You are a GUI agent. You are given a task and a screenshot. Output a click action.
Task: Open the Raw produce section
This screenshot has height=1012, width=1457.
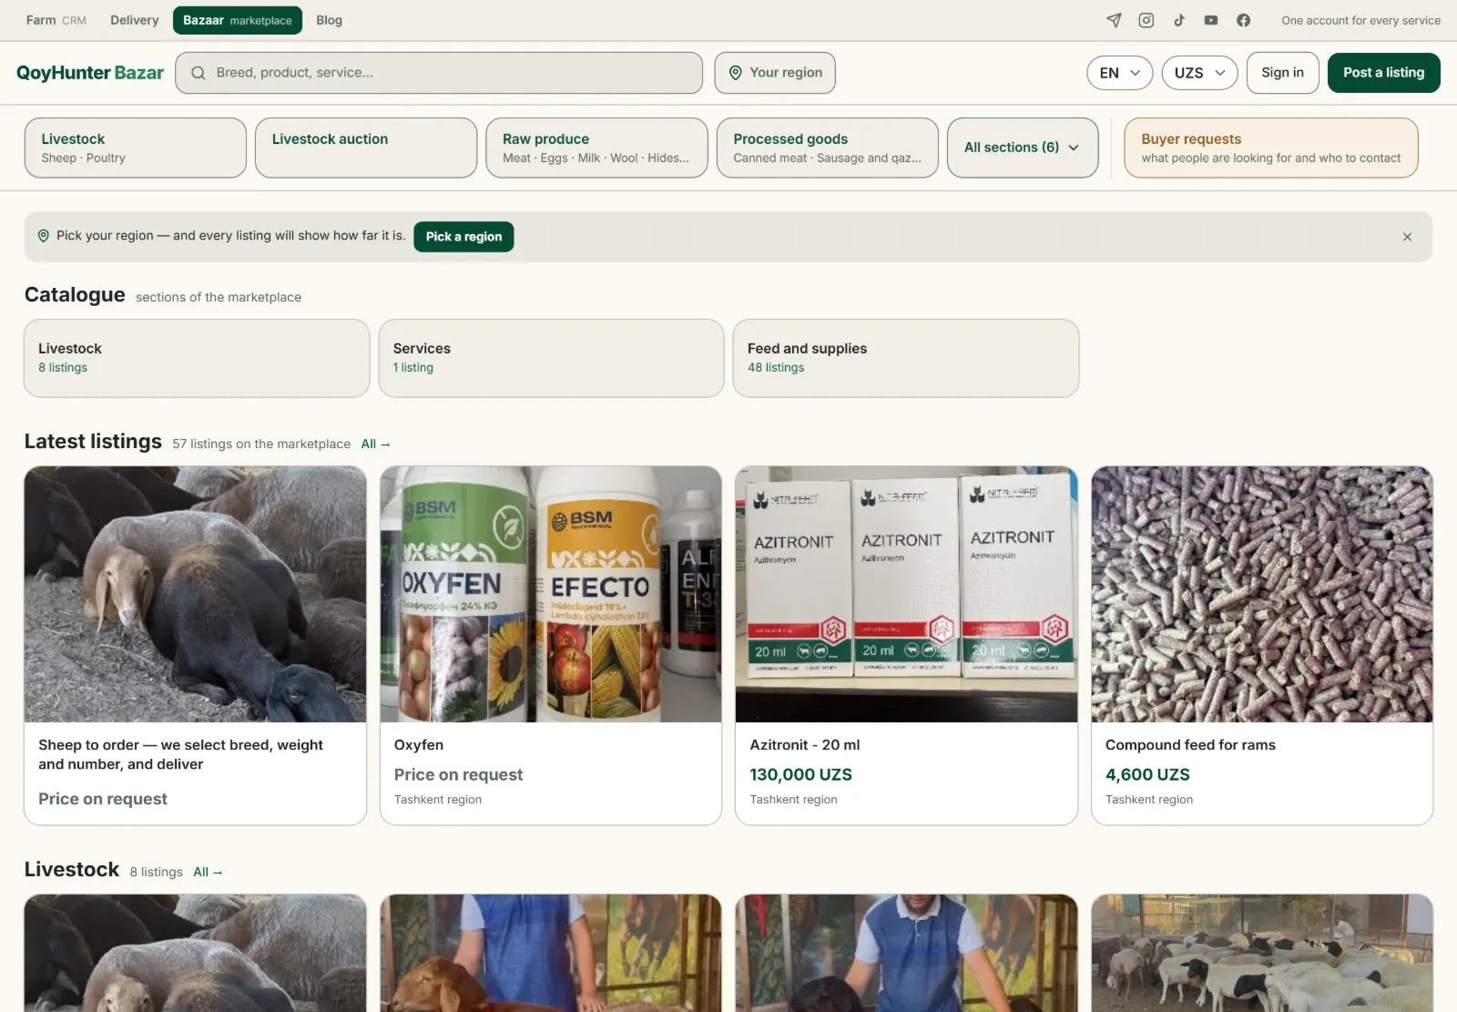(x=596, y=148)
